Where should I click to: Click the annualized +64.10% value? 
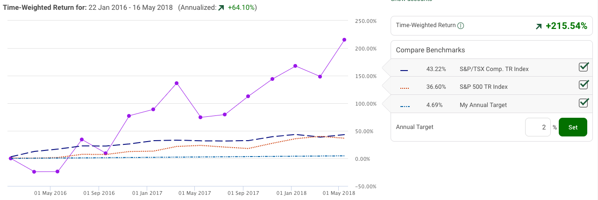(241, 8)
